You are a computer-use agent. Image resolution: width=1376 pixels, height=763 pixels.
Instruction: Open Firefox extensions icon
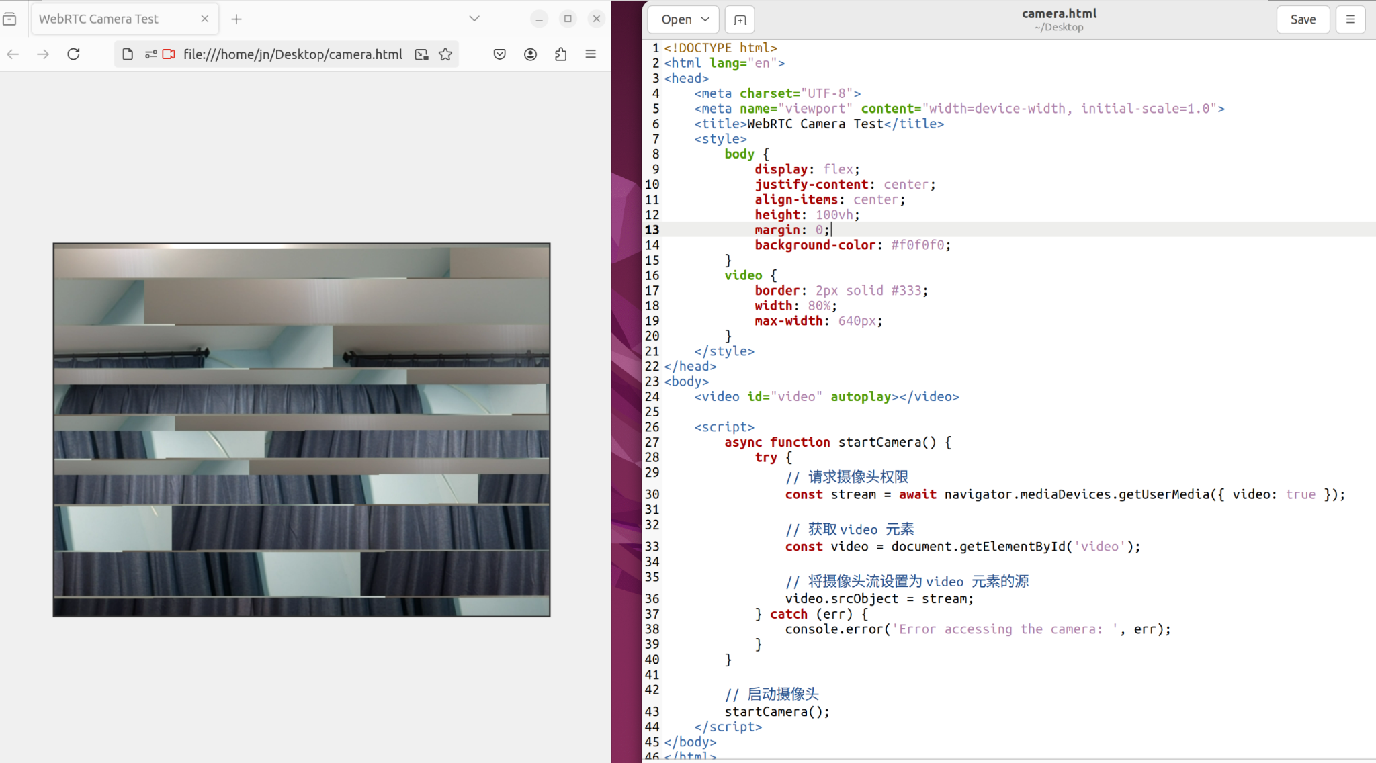point(561,54)
